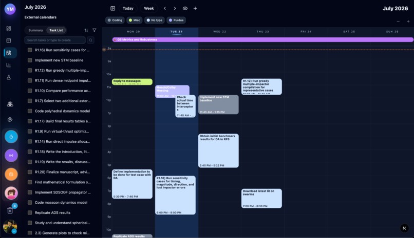414x238 pixels.
Task: Sort the task list
Action: [x=86, y=30]
